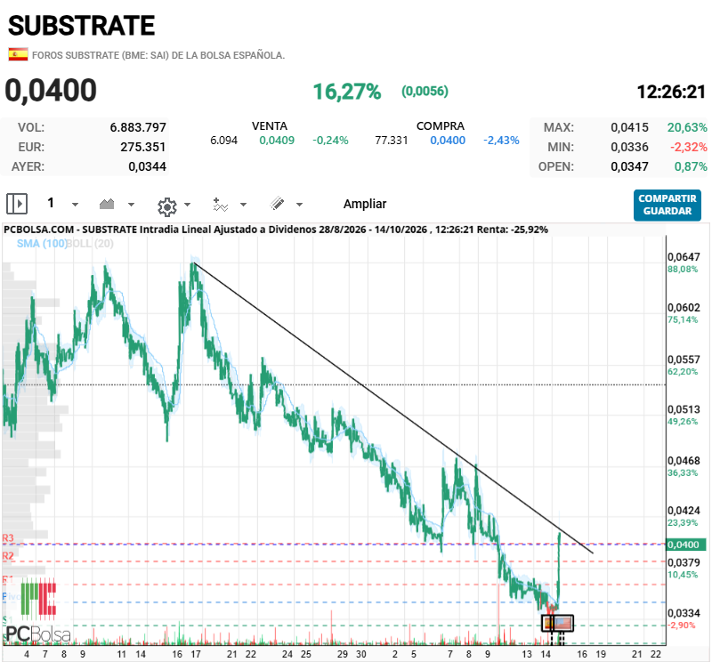712x662 pixels.
Task: Select the area chart type icon
Action: click(x=107, y=204)
